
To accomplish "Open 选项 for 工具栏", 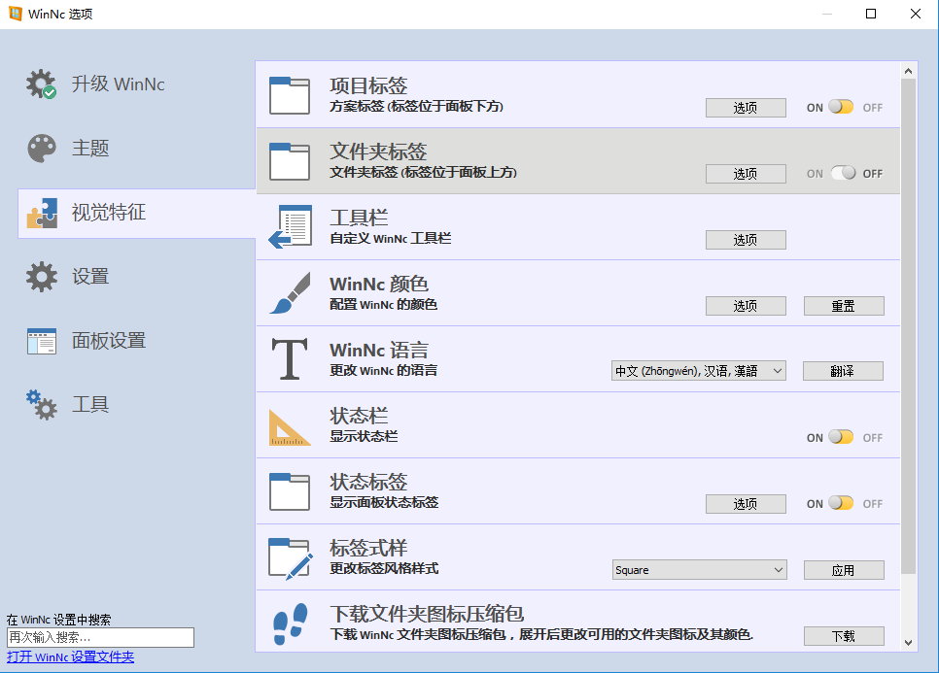I will pyautogui.click(x=746, y=240).
